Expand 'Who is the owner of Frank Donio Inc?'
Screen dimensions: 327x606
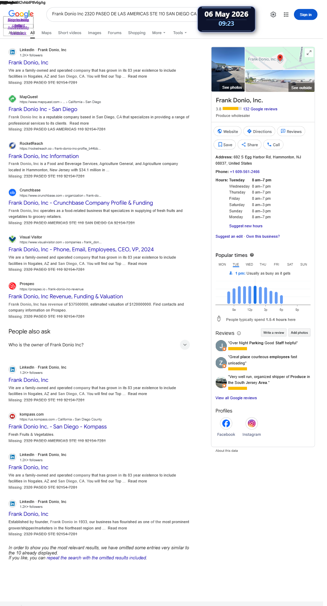[x=99, y=345]
